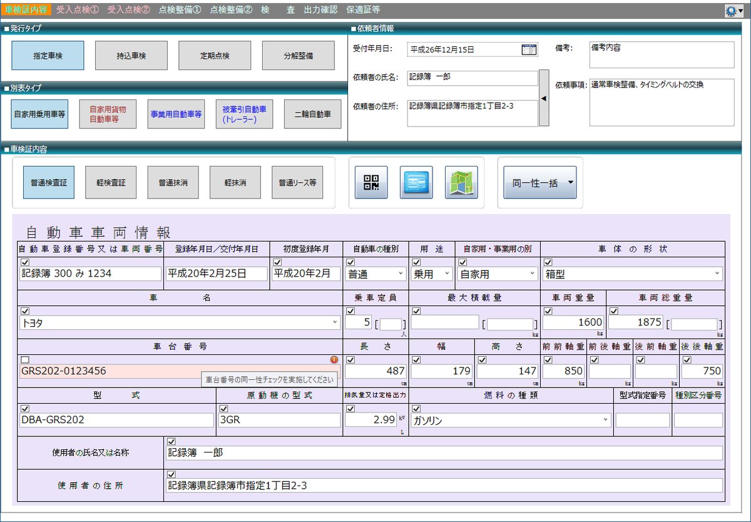
Task: Open the 自動車の種別 dropdown showing 普通
Action: coord(376,274)
